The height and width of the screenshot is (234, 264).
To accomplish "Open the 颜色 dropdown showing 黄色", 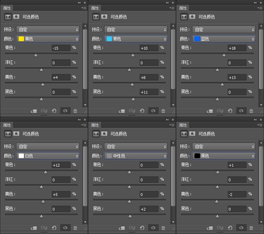I will [48, 39].
